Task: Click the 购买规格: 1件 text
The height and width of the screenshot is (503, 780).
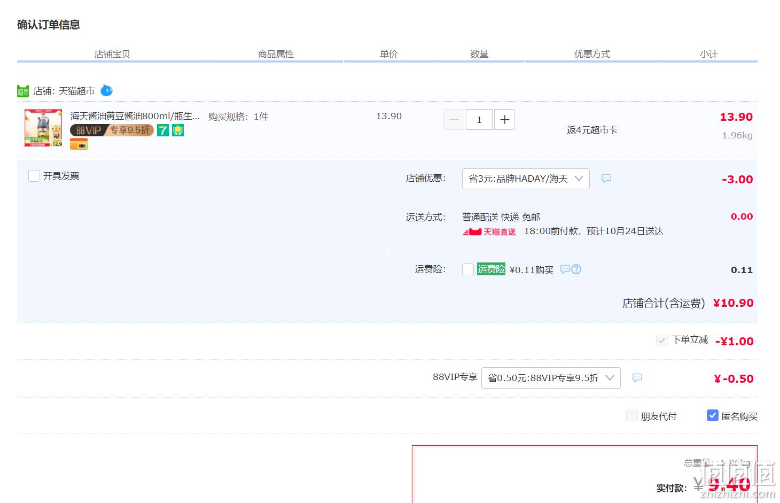Action: pyautogui.click(x=238, y=117)
